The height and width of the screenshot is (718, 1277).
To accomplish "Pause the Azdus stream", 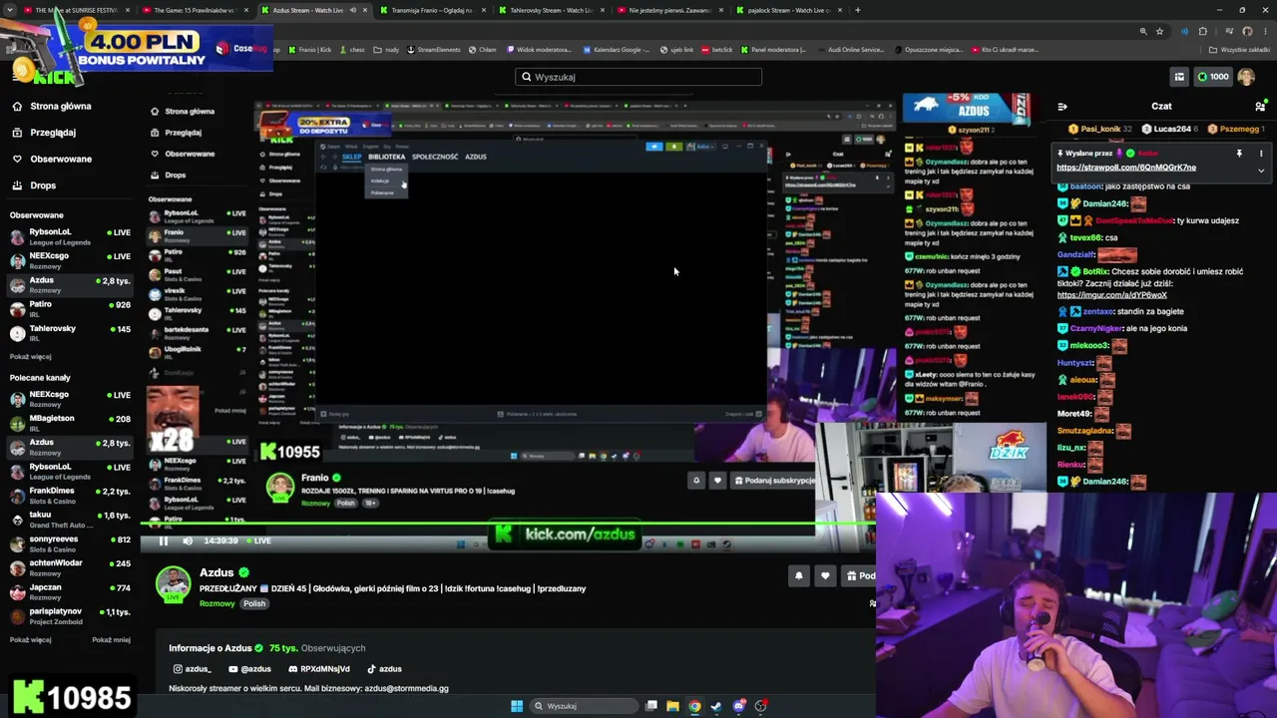I will (x=164, y=540).
